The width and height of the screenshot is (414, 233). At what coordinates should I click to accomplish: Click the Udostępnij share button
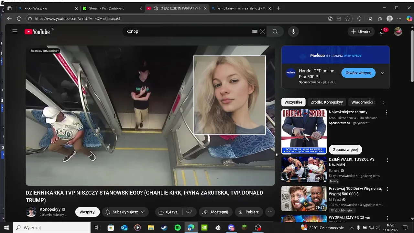click(x=215, y=212)
